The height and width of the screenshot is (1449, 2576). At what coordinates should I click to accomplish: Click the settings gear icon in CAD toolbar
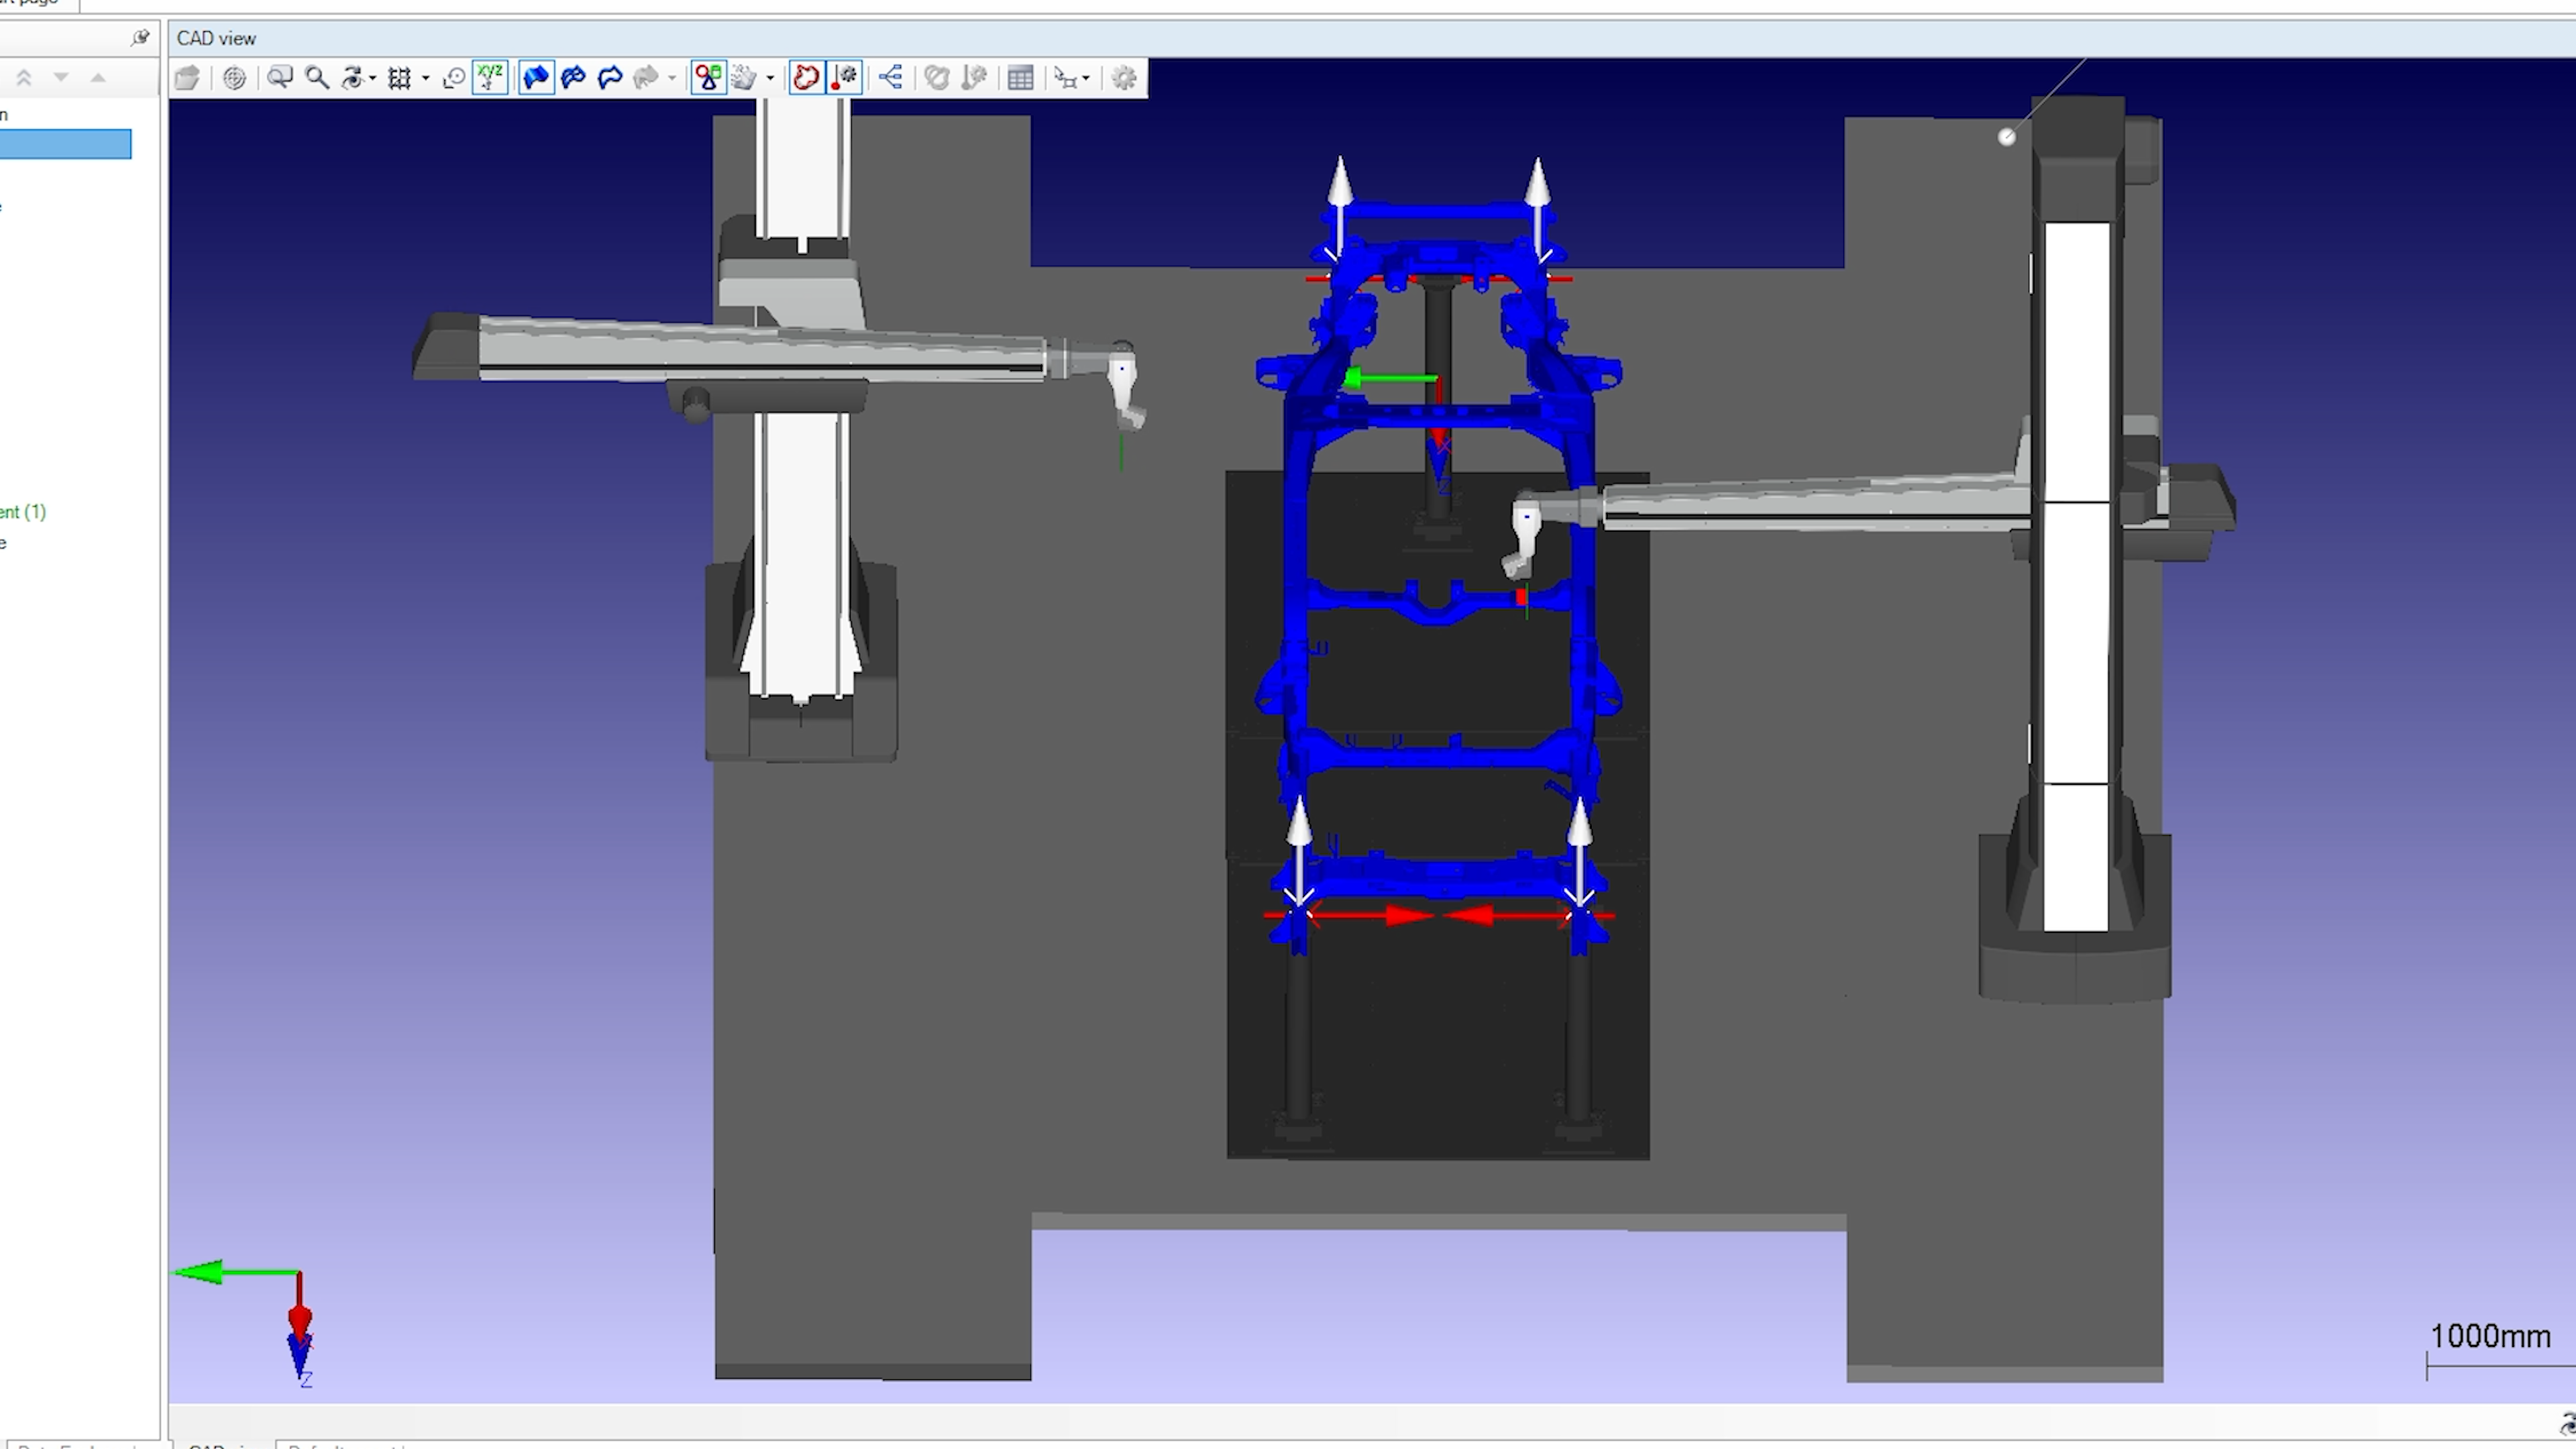(1124, 78)
